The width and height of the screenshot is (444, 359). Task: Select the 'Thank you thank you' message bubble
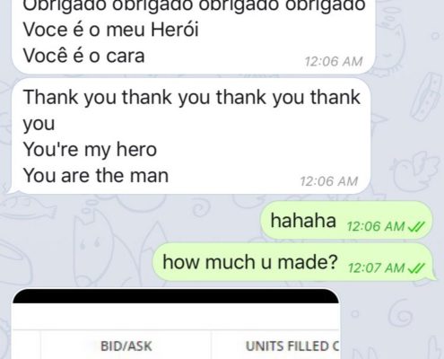(x=191, y=136)
